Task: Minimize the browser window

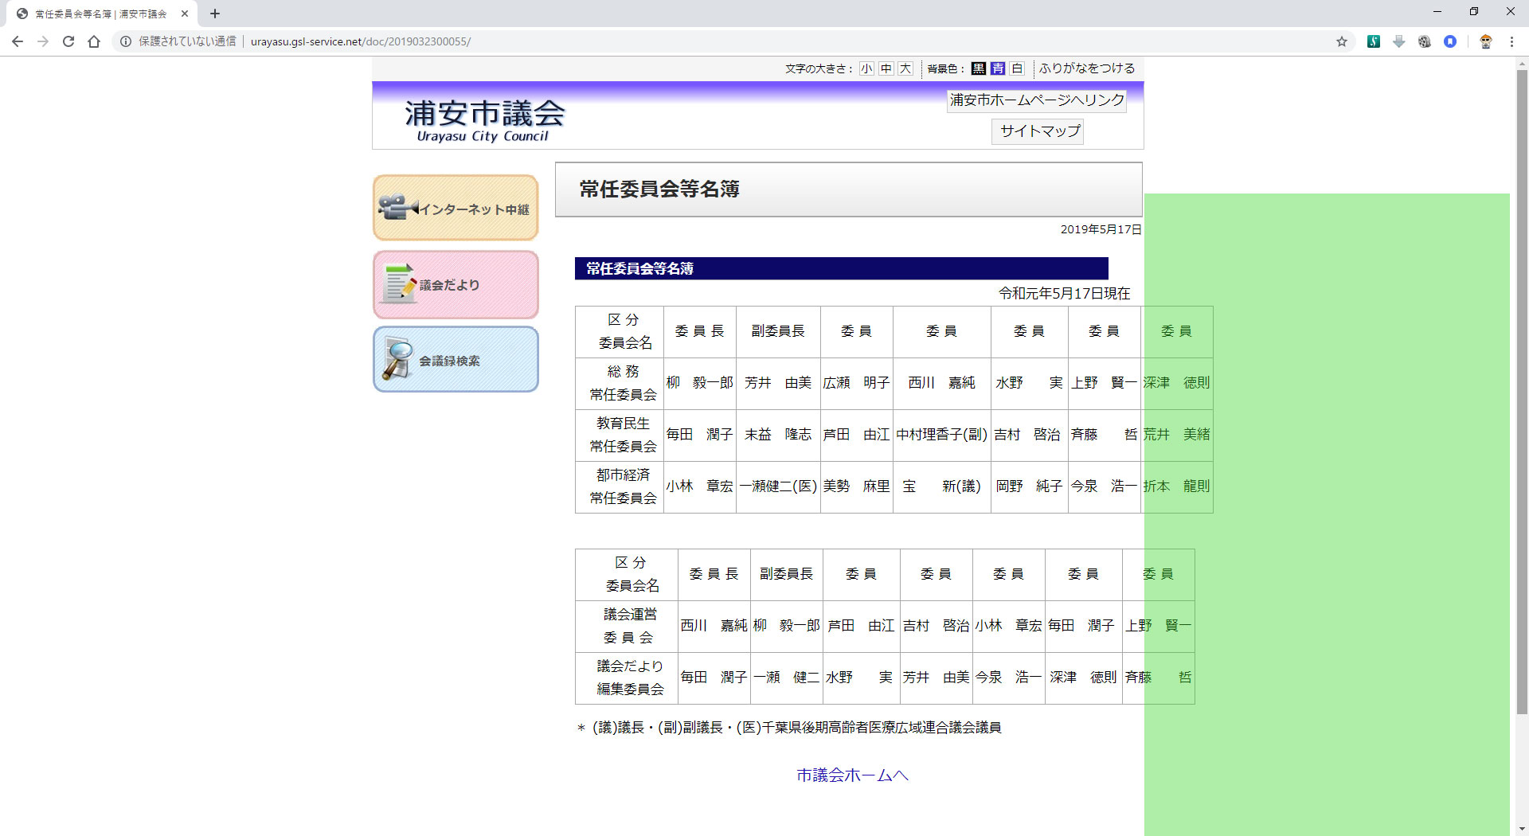Action: point(1437,12)
